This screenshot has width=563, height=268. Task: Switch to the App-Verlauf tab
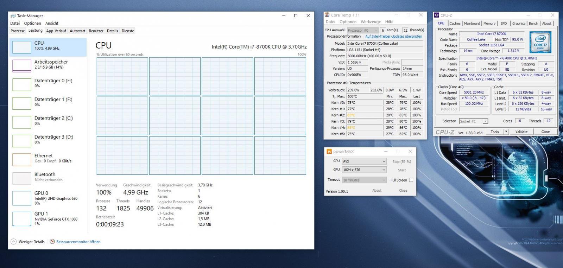[56, 31]
